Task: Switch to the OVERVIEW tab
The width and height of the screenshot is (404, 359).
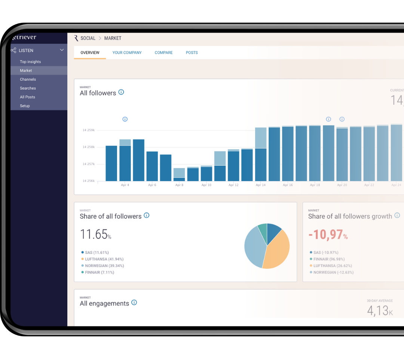Action: (x=90, y=52)
